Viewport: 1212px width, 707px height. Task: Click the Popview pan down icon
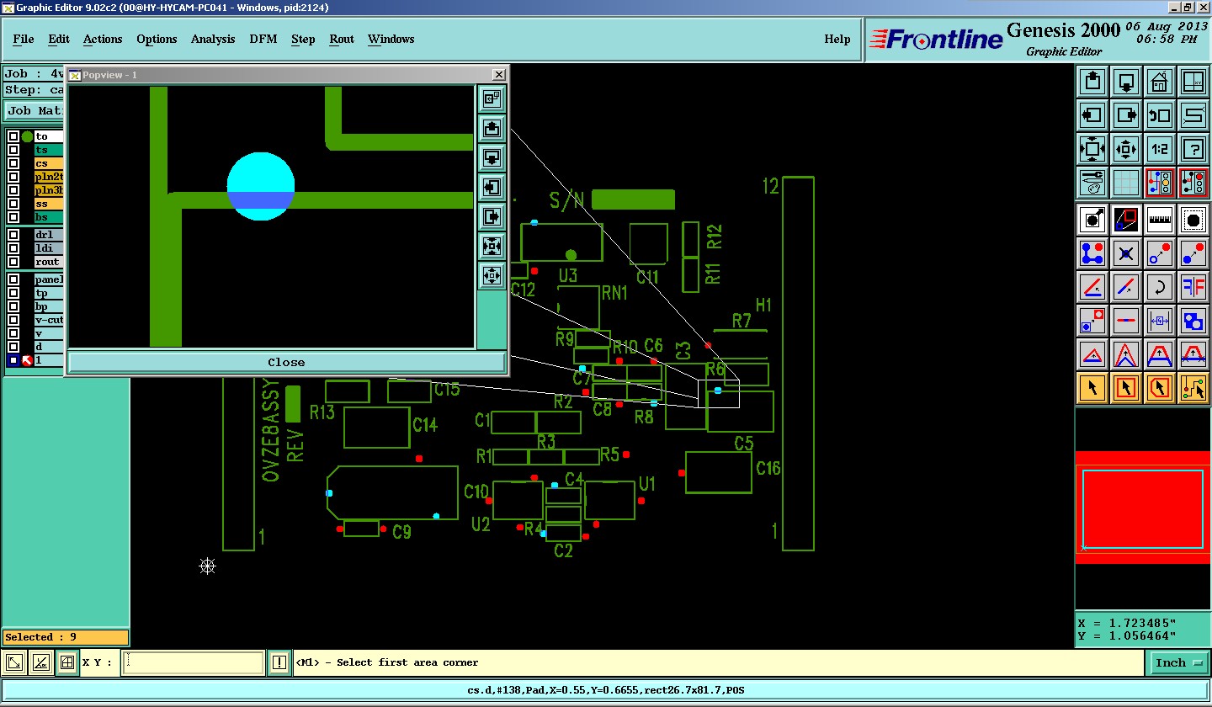[x=492, y=157]
